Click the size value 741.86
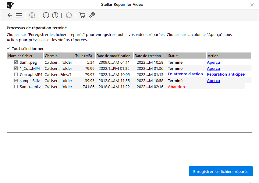This screenshot has width=259, height=183. 89,87
